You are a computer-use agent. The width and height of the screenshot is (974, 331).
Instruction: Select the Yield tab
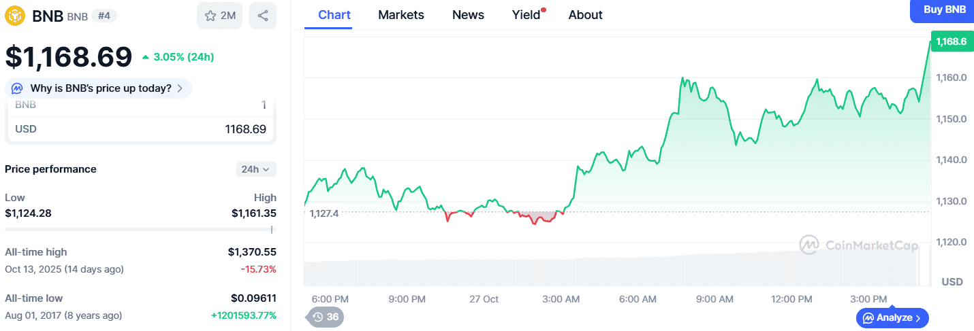tap(526, 15)
